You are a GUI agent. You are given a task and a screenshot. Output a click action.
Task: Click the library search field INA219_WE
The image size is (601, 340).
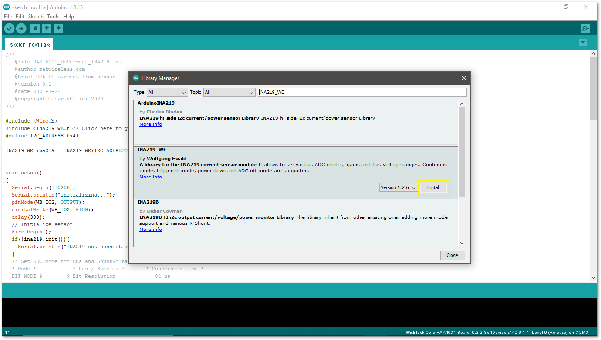click(x=362, y=92)
